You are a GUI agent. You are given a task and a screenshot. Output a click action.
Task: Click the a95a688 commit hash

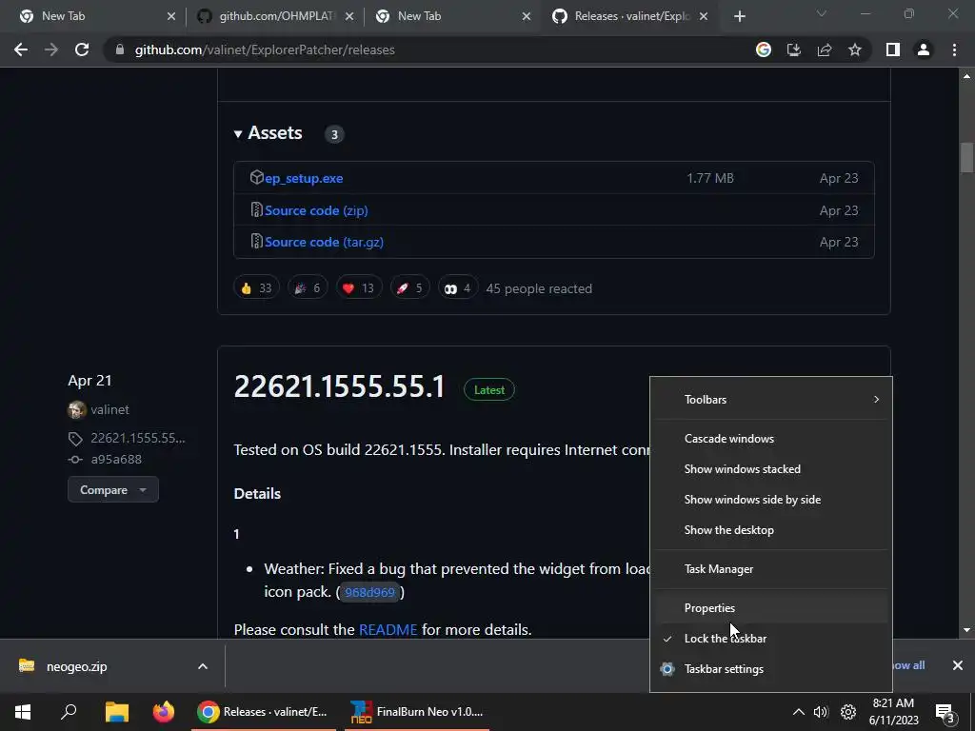pos(116,460)
